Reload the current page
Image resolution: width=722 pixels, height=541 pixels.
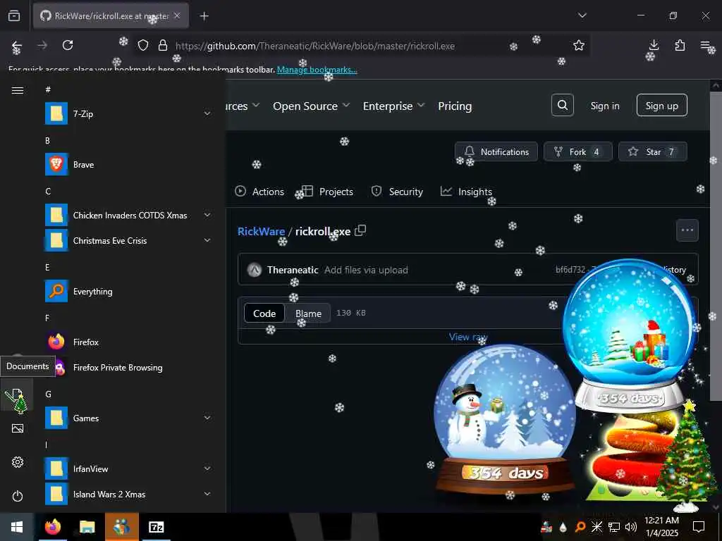[x=68, y=45]
